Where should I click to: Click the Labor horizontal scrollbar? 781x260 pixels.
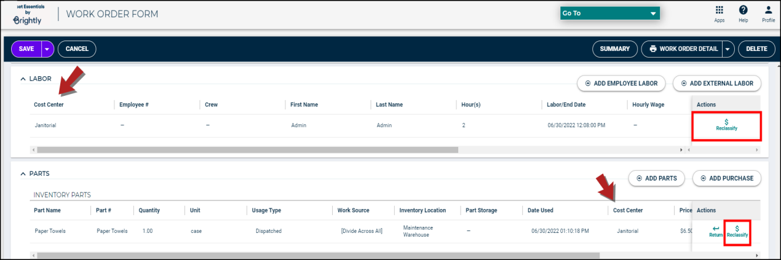[247, 149]
